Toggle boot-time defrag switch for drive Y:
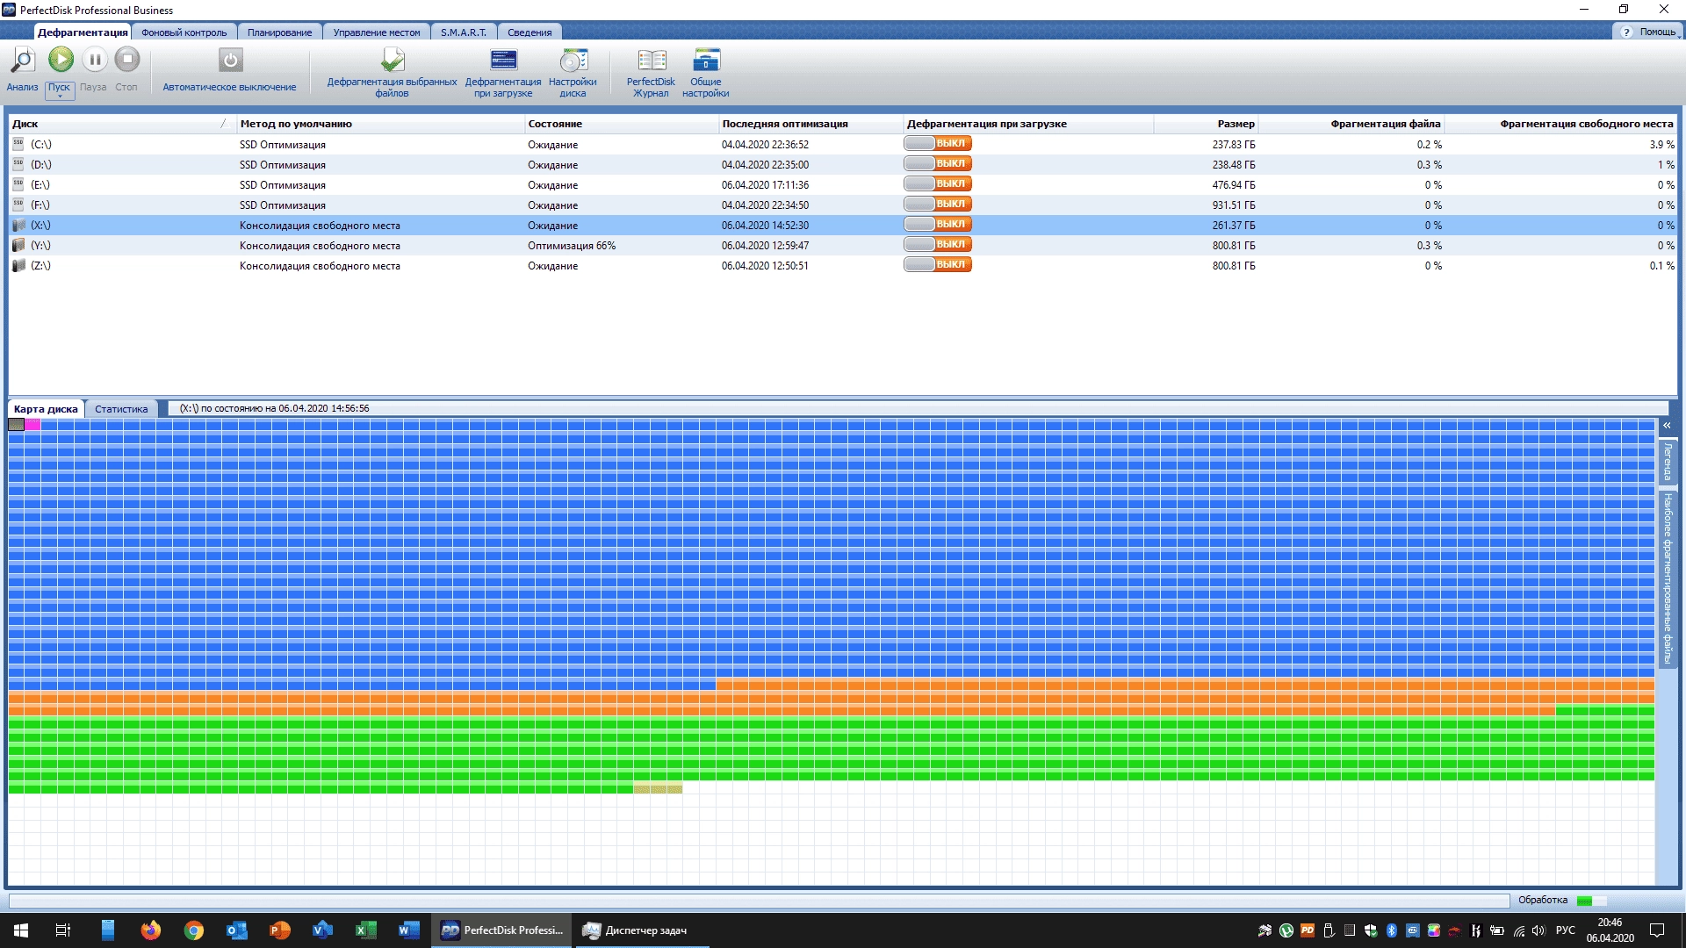The image size is (1686, 948). coord(938,244)
